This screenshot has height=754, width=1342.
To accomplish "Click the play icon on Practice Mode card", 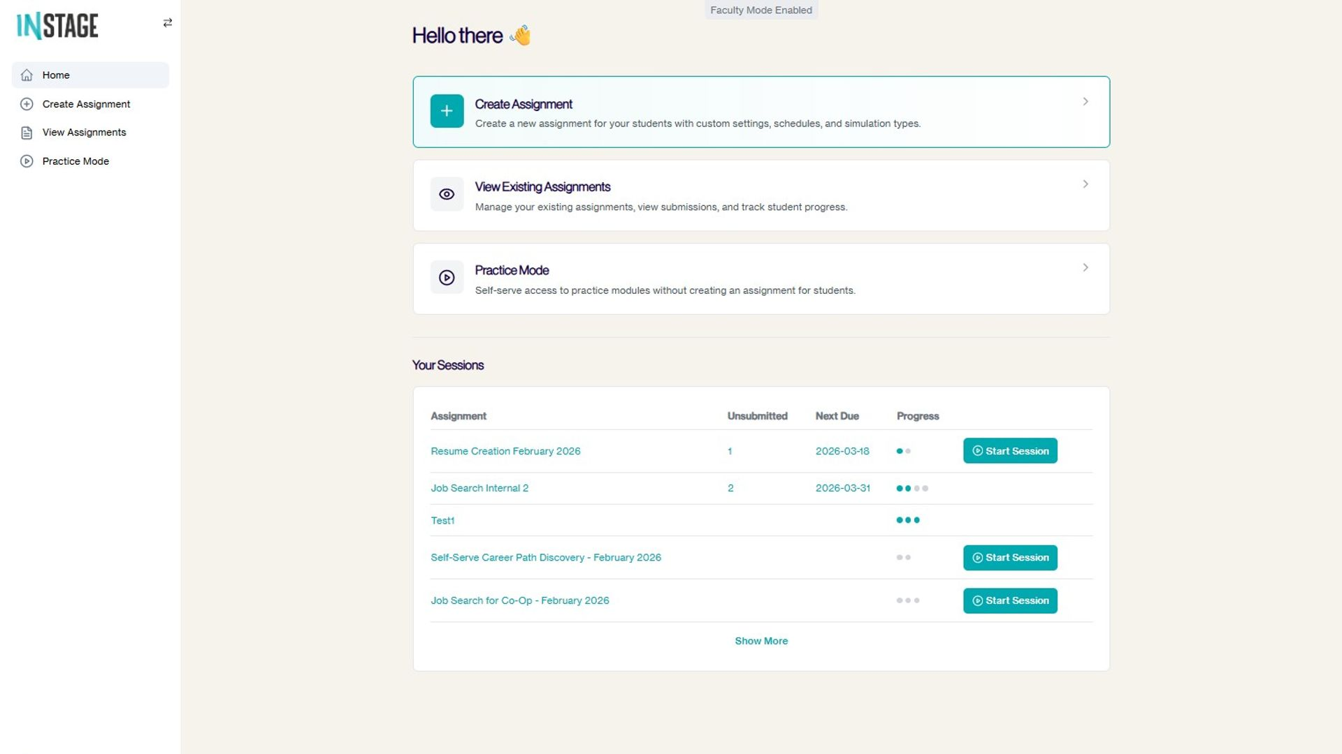I will (447, 278).
